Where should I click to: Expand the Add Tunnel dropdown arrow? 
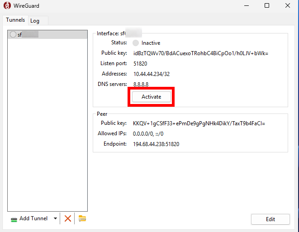click(x=55, y=218)
